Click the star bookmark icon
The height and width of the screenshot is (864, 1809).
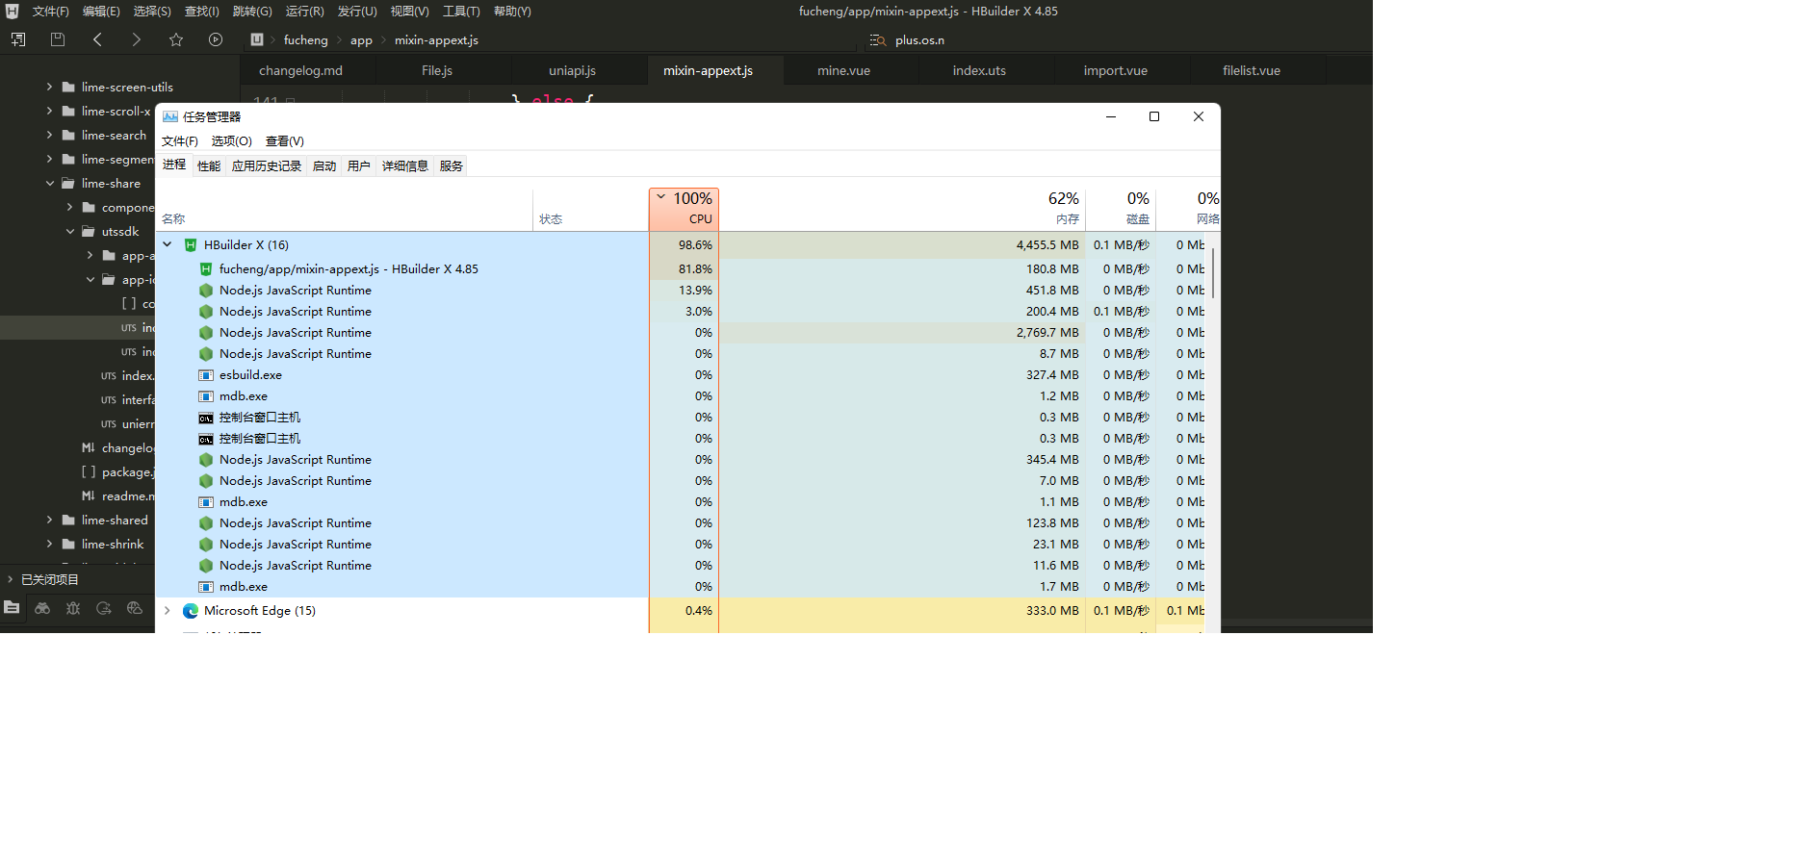pyautogui.click(x=176, y=39)
